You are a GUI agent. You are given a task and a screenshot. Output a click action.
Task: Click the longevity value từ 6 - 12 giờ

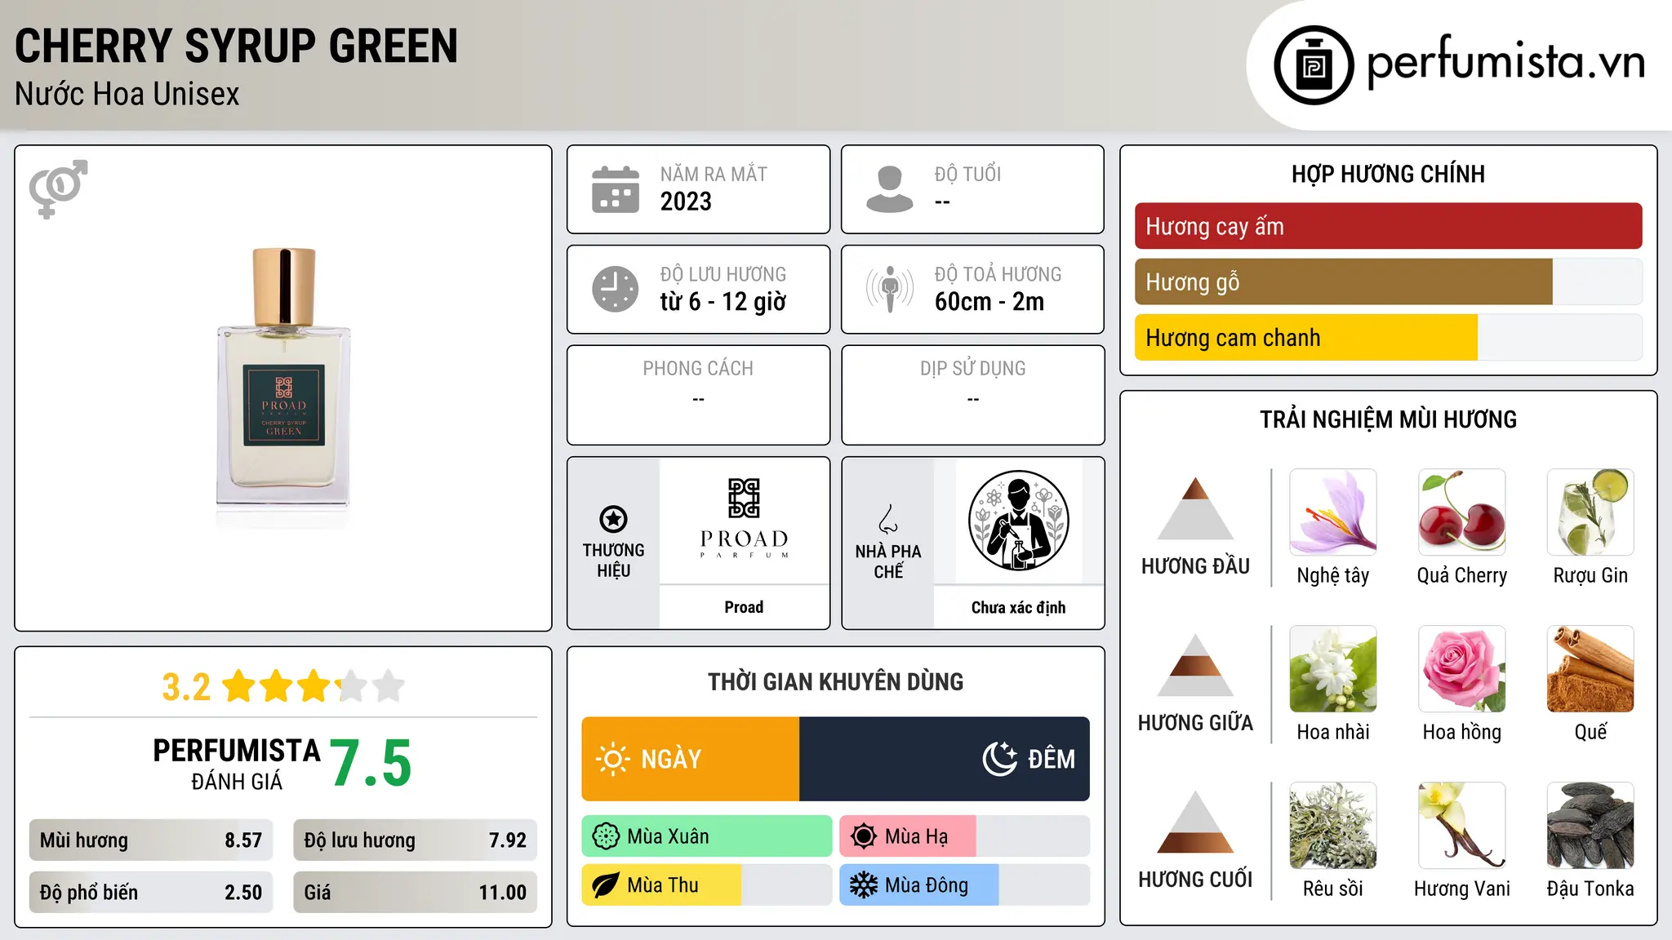(723, 302)
